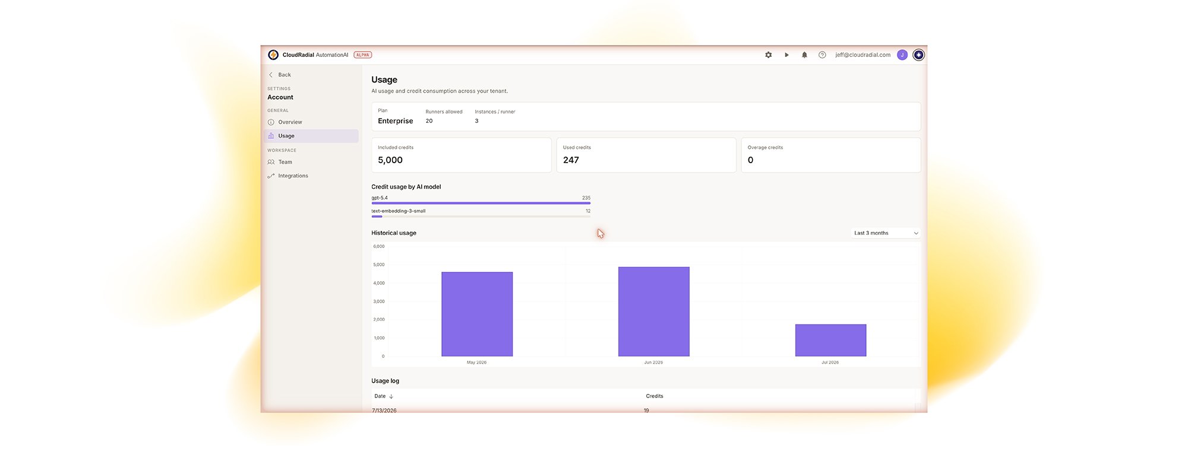Click the Jul 2026 chart bar
Screen dimensions: 1188x458
[830, 340]
